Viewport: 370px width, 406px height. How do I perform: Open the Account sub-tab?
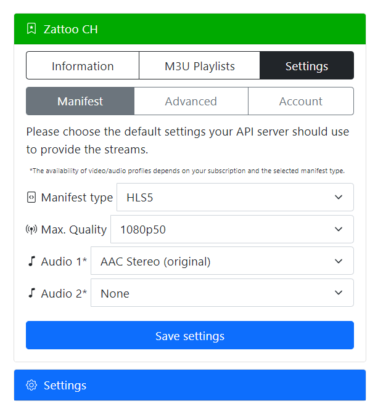pos(301,101)
